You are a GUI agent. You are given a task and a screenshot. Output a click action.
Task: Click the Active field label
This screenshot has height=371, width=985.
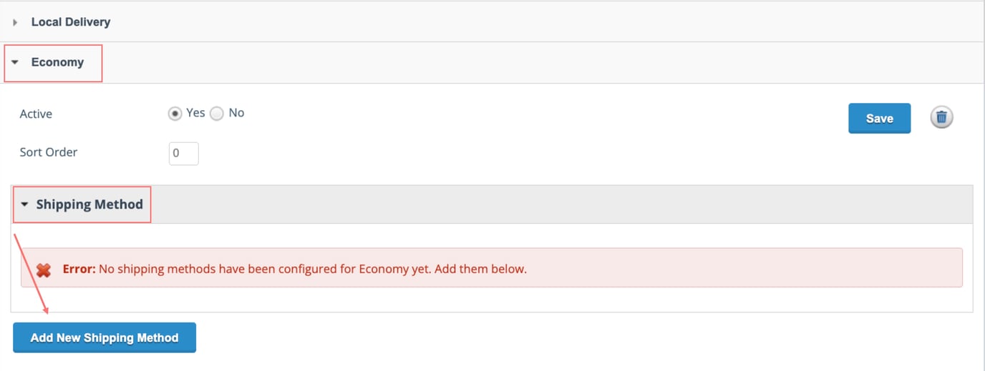point(36,114)
